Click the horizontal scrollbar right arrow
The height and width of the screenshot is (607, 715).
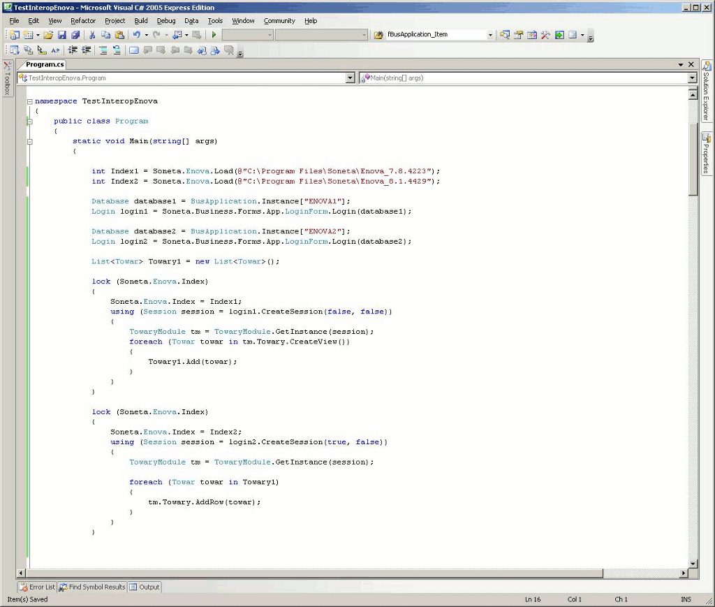click(x=684, y=573)
